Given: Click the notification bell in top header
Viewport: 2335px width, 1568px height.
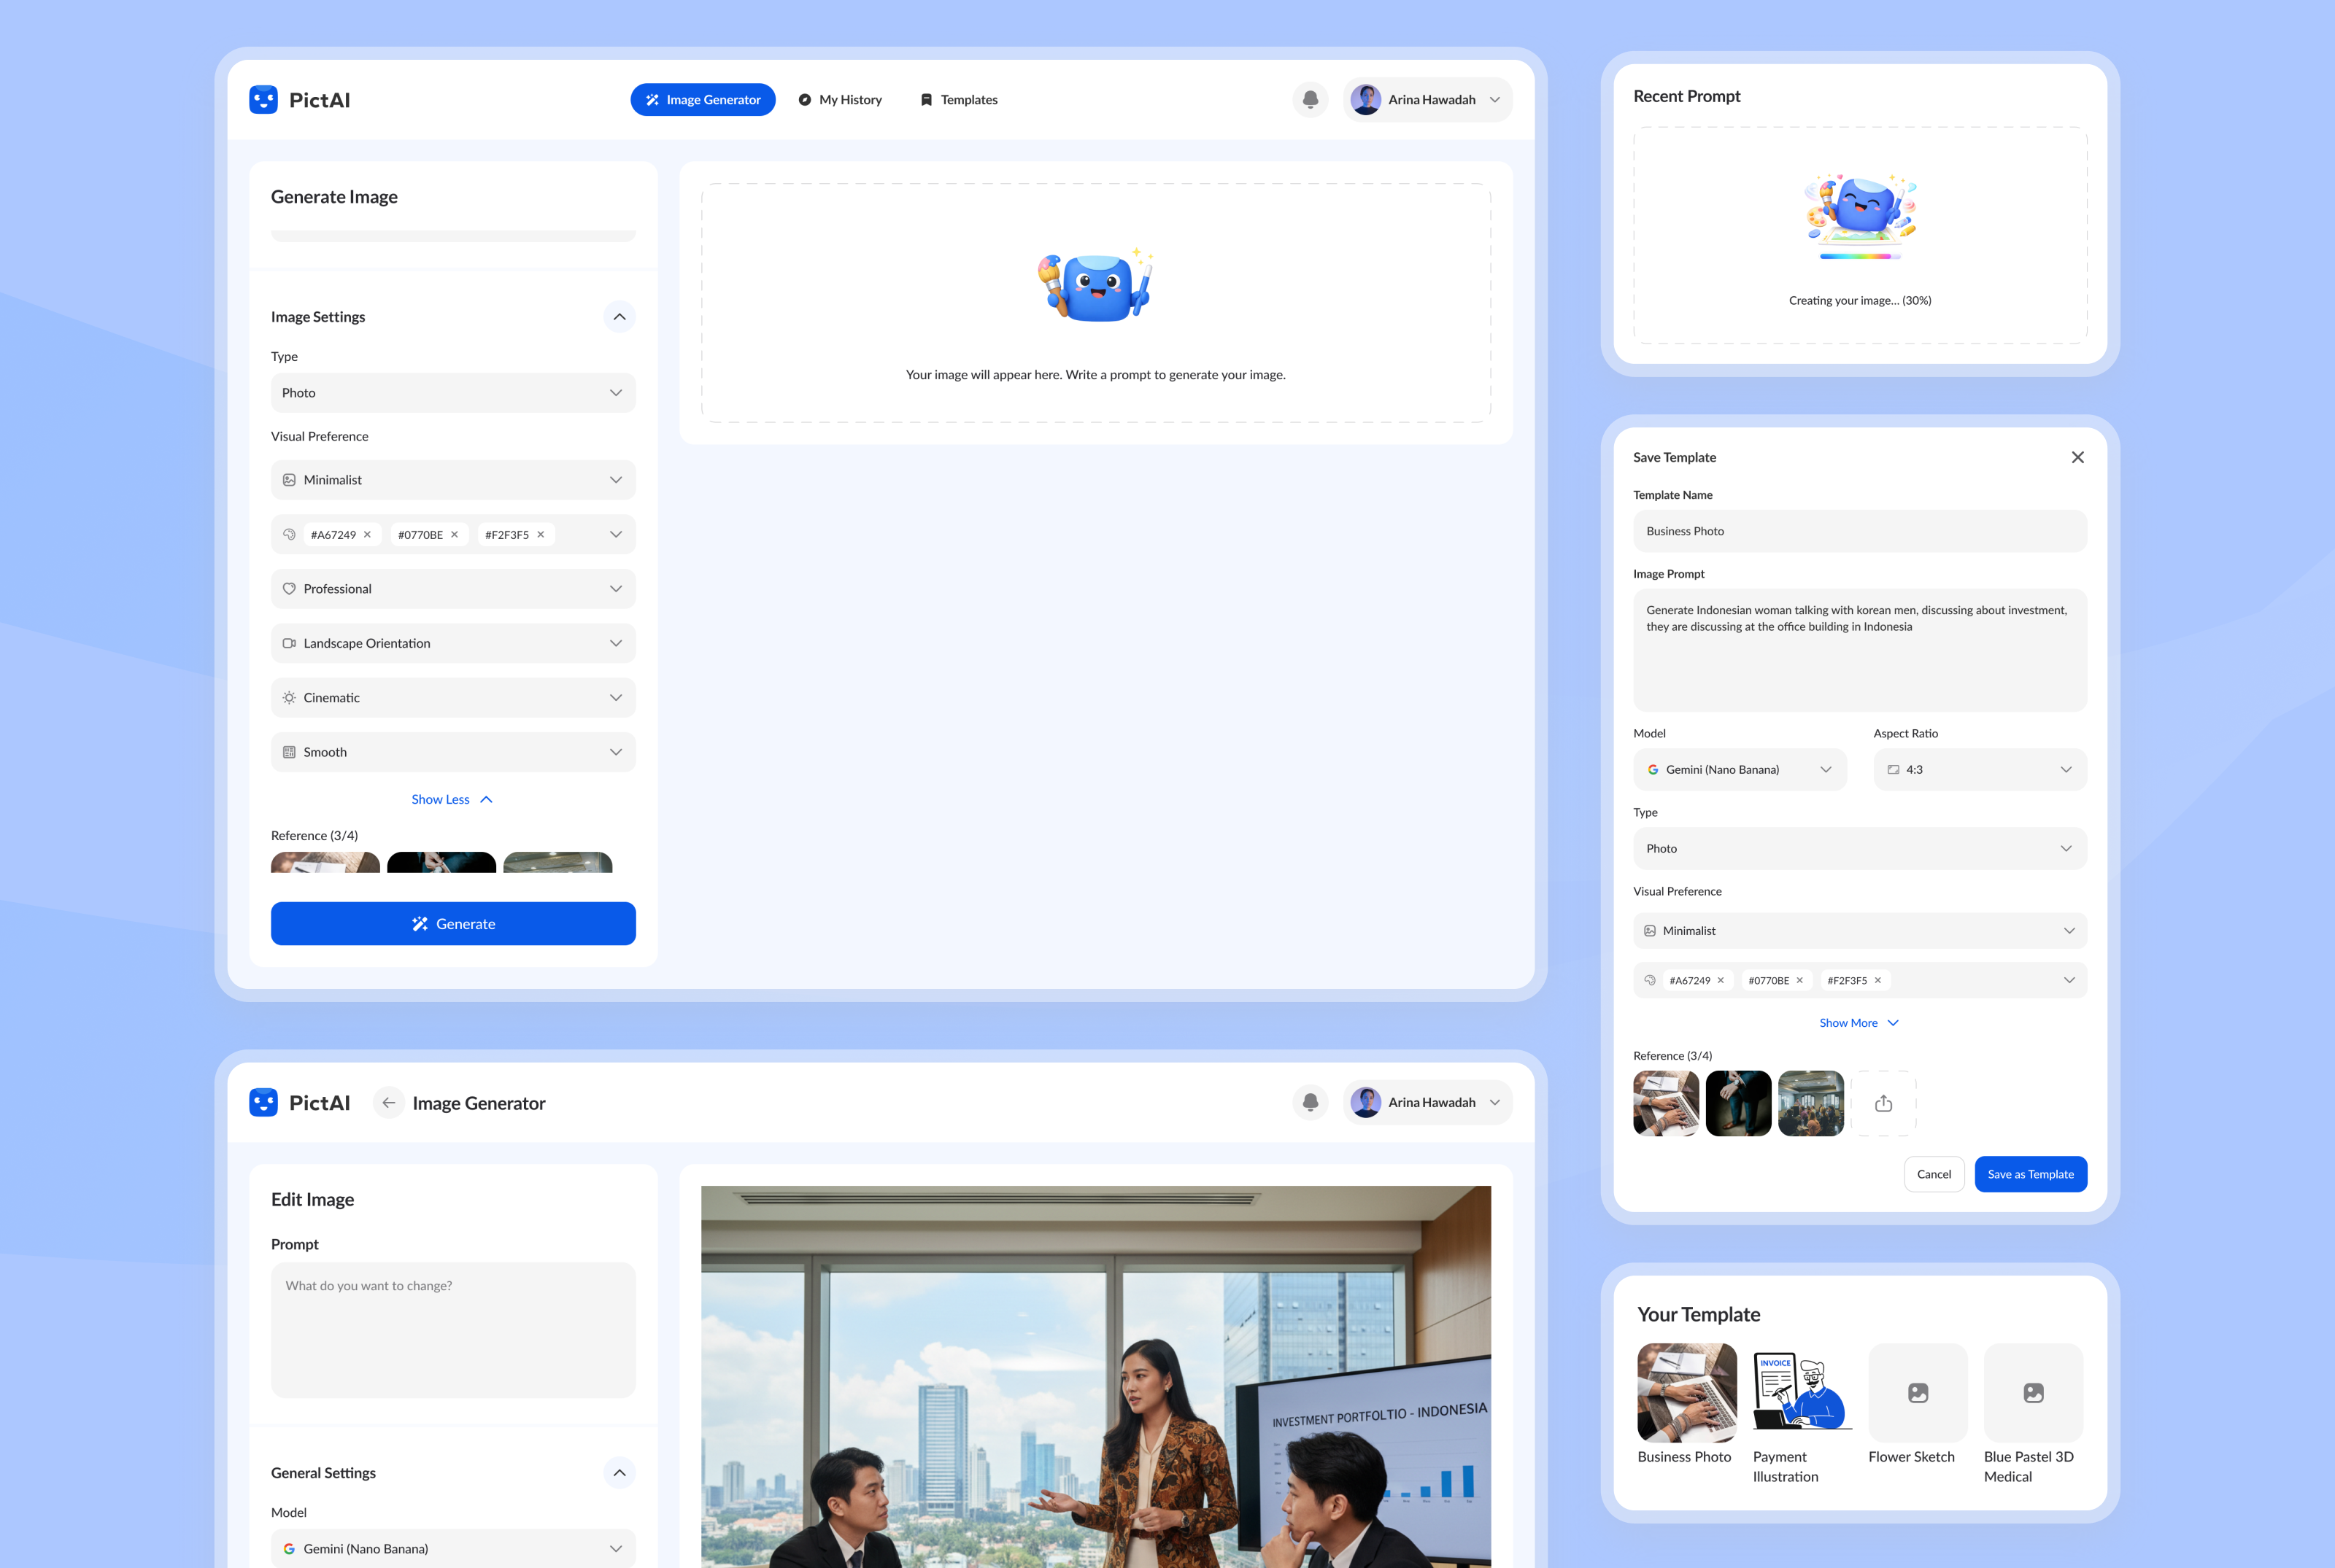Looking at the screenshot, I should click(1310, 100).
